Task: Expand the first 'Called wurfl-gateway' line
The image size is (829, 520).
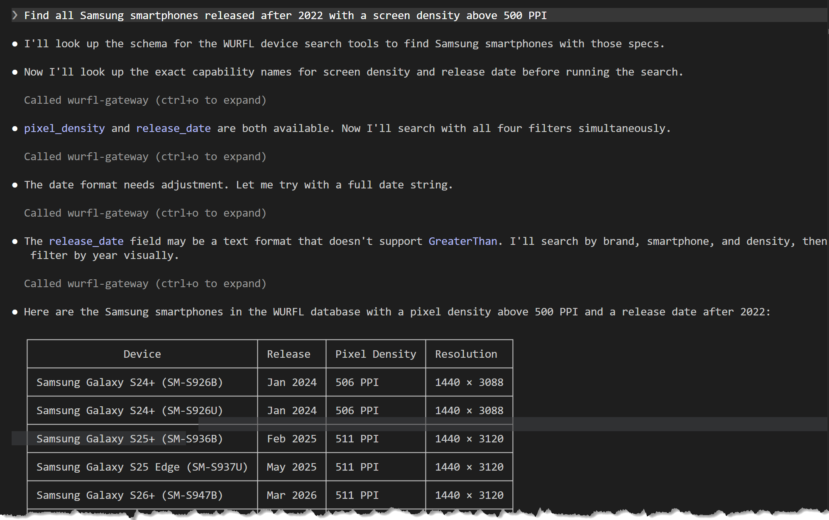Action: [145, 100]
